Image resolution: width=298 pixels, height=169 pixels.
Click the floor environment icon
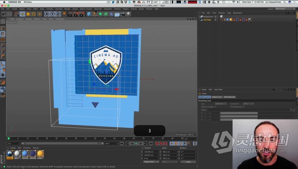click(x=117, y=14)
